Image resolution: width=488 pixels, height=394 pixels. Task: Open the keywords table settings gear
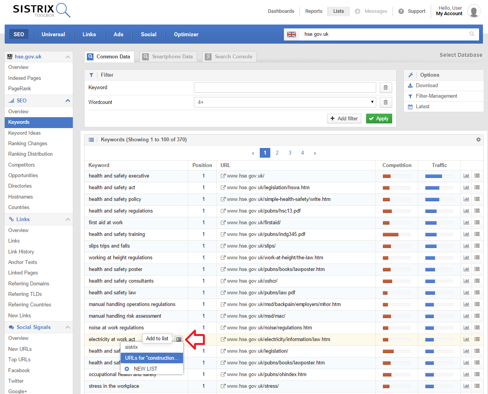point(478,139)
